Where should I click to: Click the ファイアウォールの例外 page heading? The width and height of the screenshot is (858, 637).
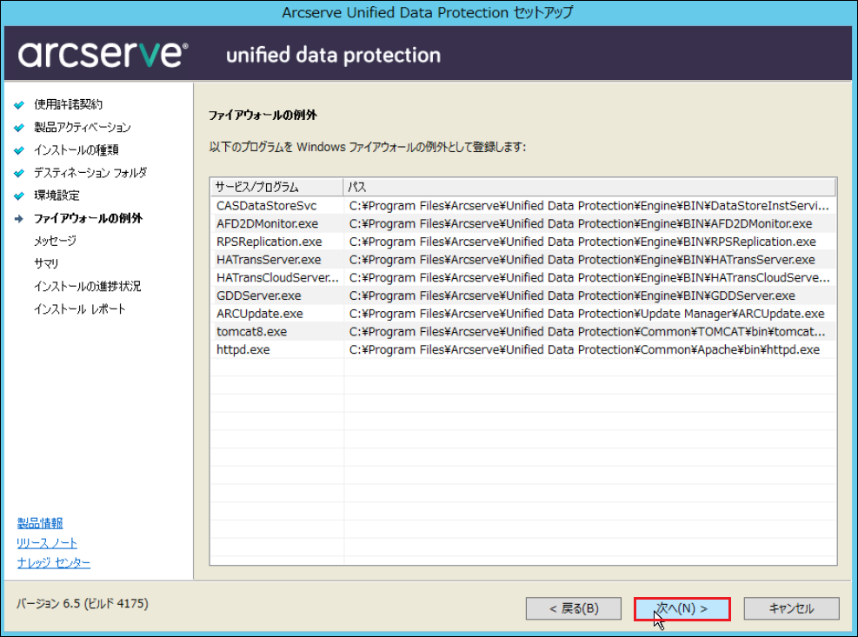click(x=263, y=115)
